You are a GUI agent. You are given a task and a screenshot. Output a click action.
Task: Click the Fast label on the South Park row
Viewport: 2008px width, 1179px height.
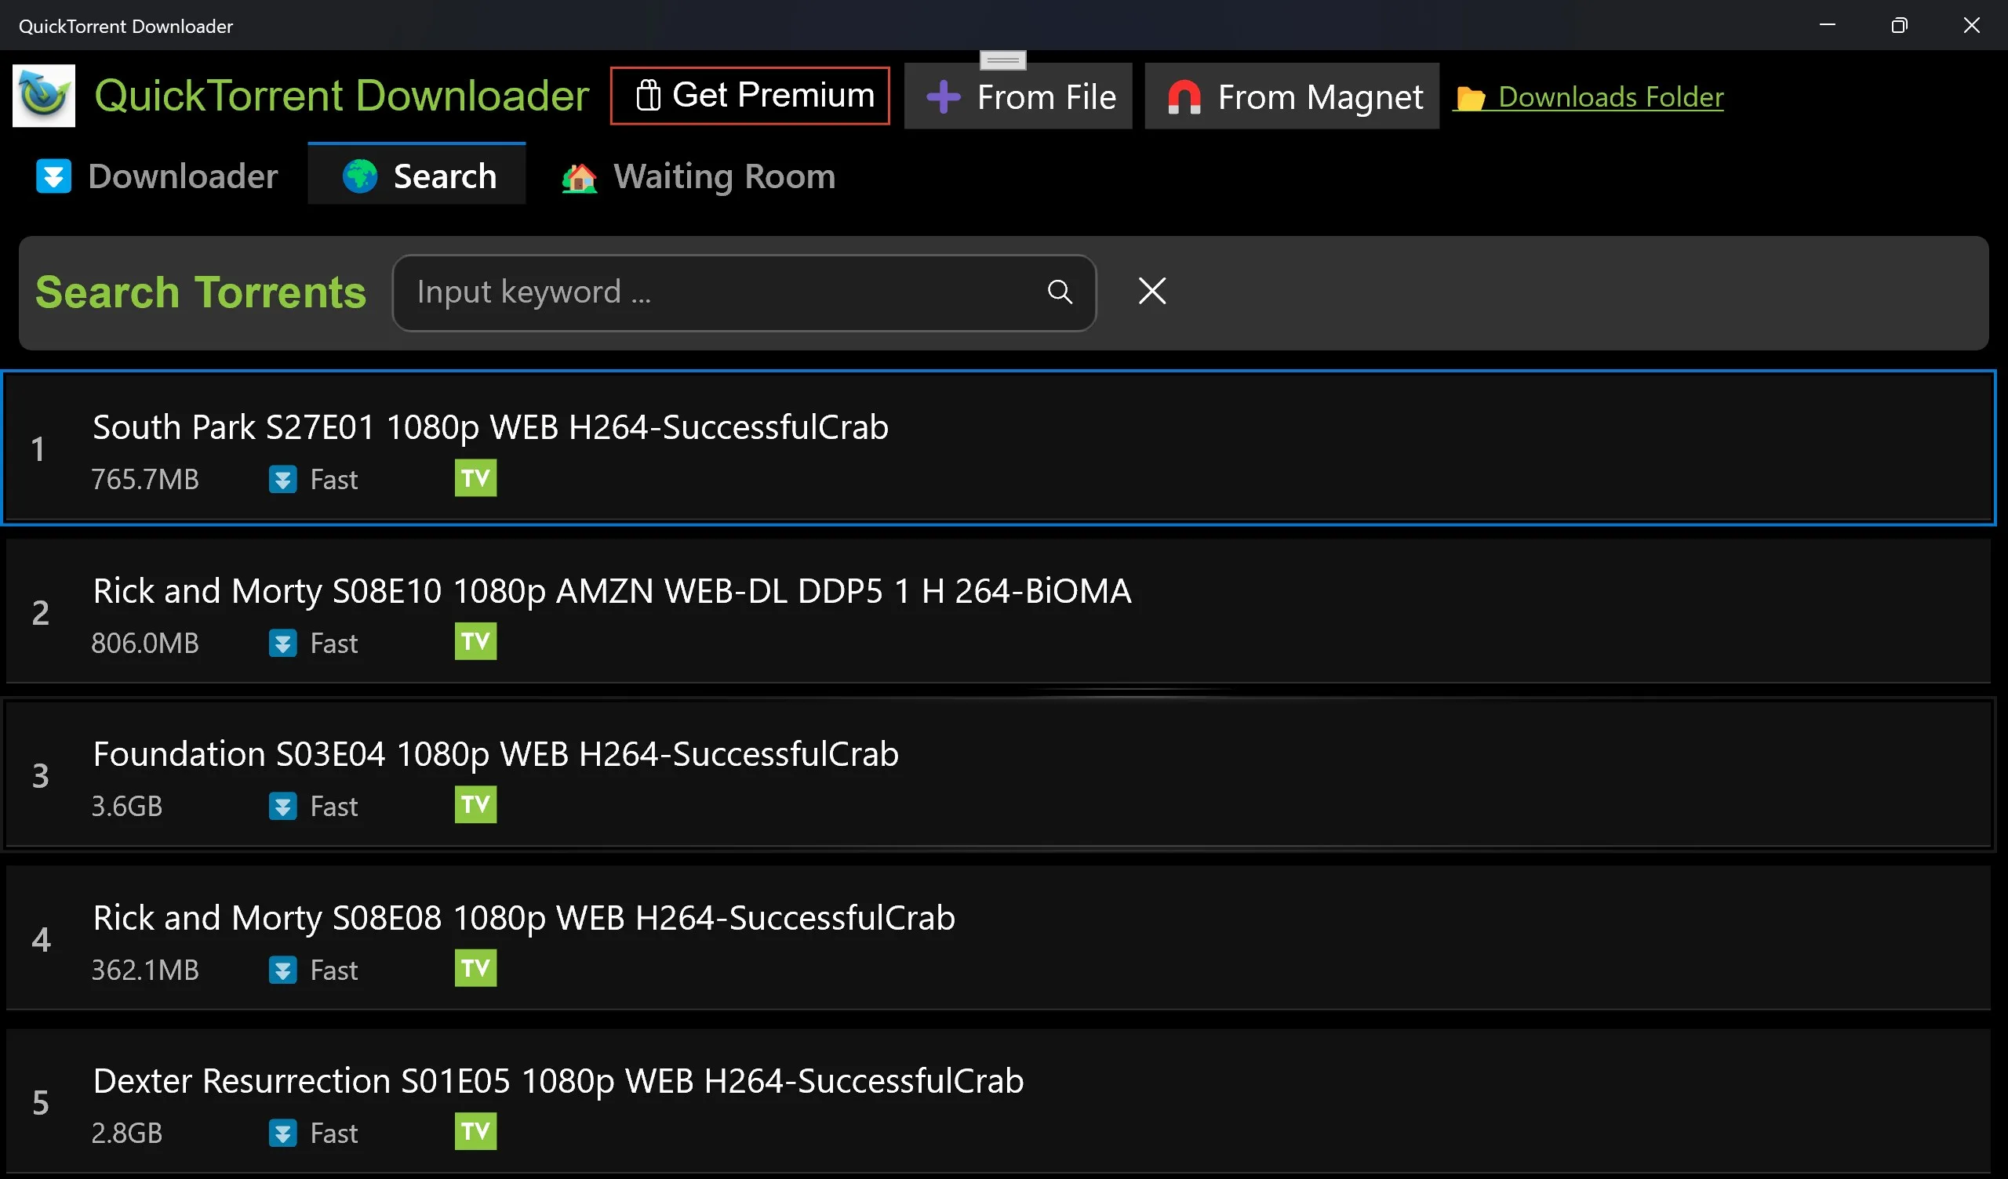coord(334,480)
